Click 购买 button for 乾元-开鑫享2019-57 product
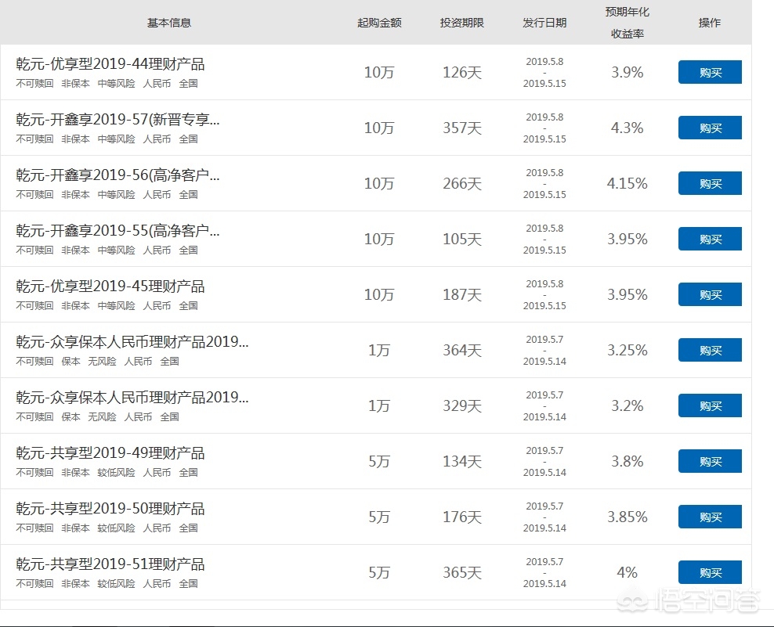 (709, 128)
